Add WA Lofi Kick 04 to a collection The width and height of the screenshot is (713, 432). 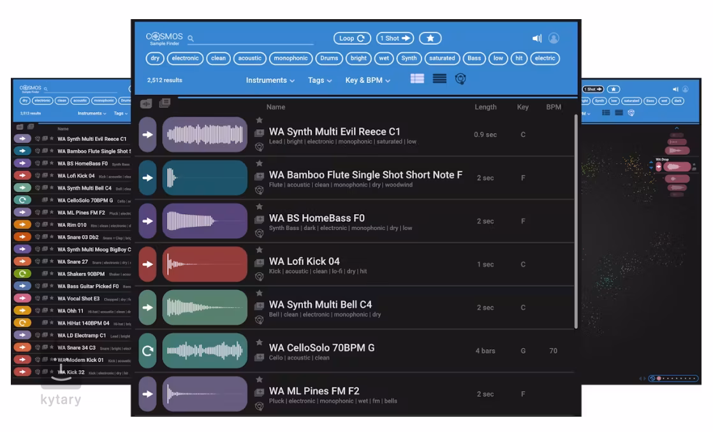coord(260,263)
